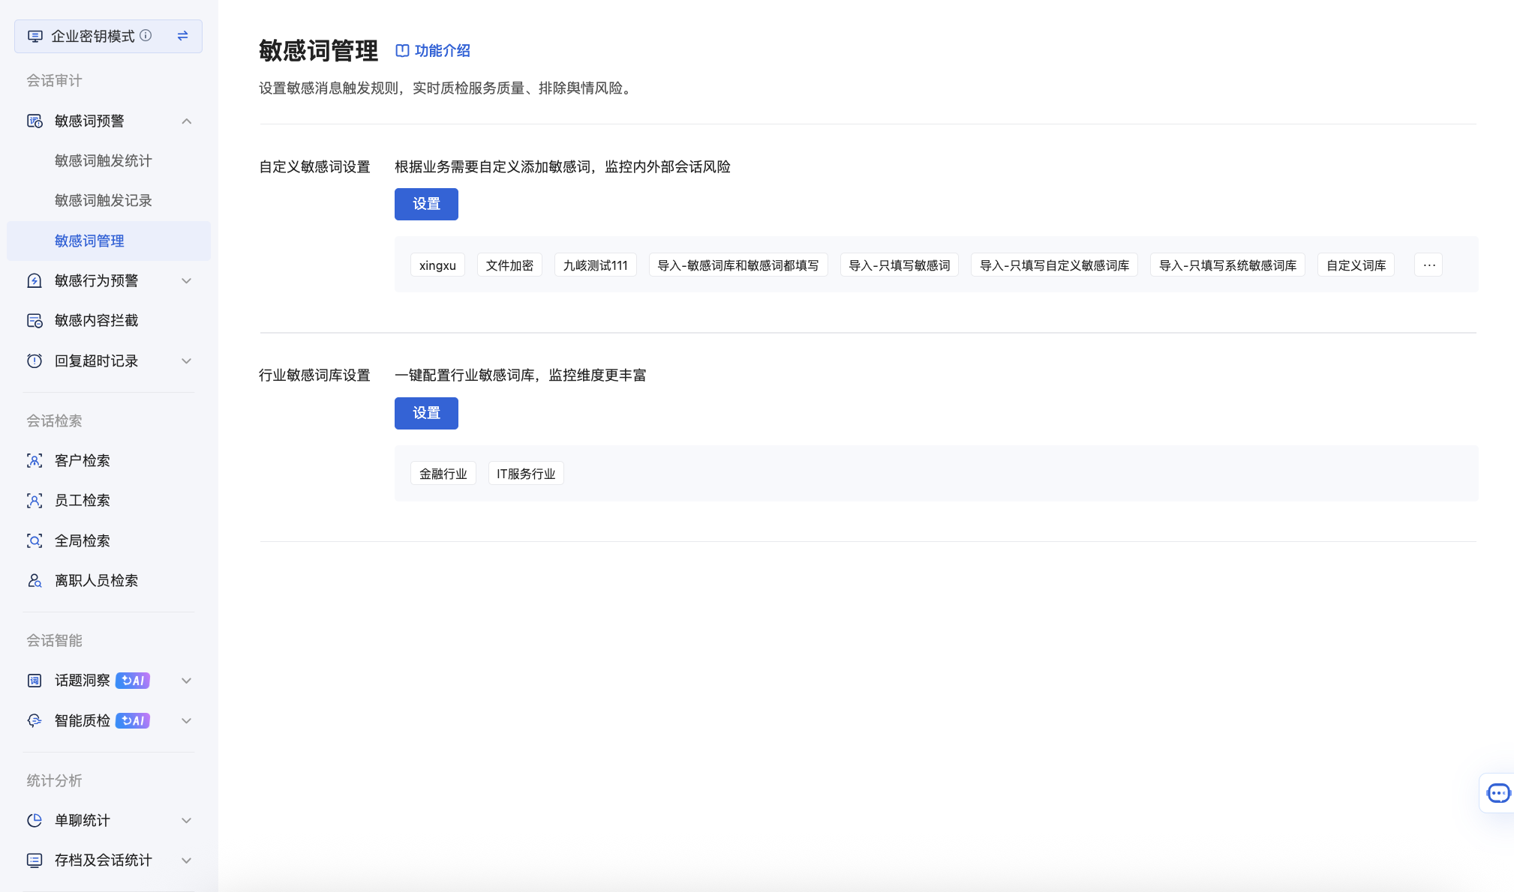
Task: Show more custom word libraries via ellipsis
Action: click(x=1428, y=265)
